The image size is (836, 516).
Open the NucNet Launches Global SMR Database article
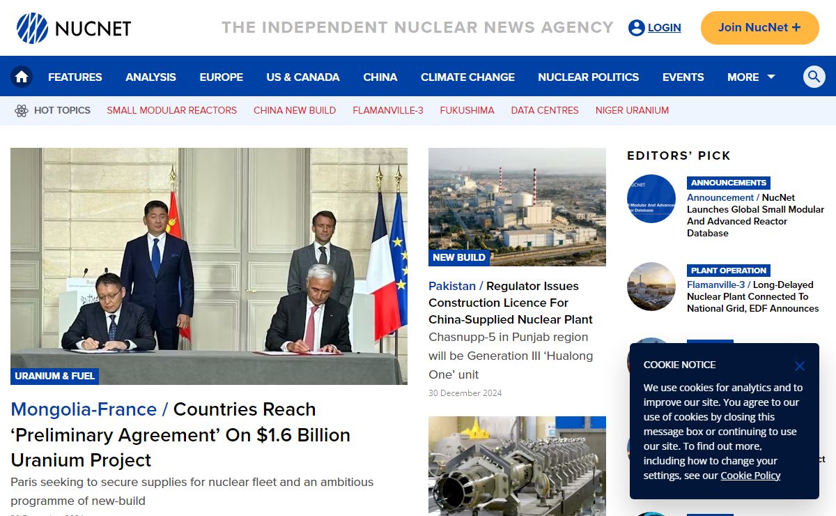click(x=755, y=215)
